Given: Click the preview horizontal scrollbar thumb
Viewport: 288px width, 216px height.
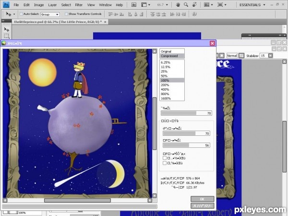Looking at the screenshot, I should coord(77,200).
